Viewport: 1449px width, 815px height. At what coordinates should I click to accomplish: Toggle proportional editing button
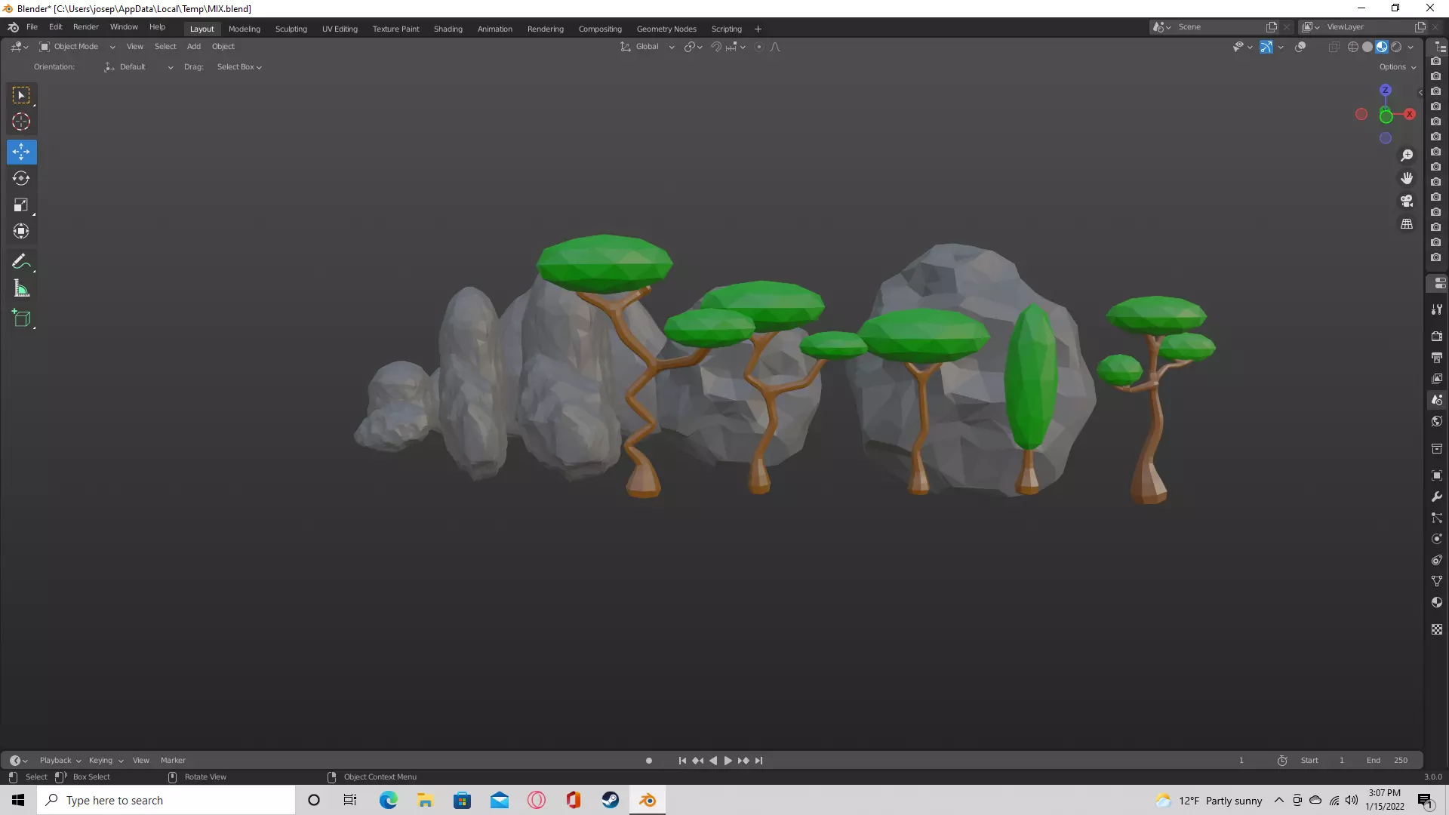[x=759, y=47]
